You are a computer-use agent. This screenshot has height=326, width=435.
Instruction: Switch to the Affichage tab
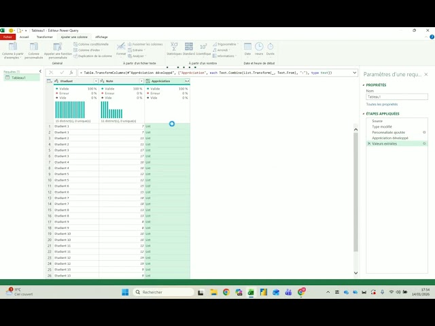[x=101, y=37]
